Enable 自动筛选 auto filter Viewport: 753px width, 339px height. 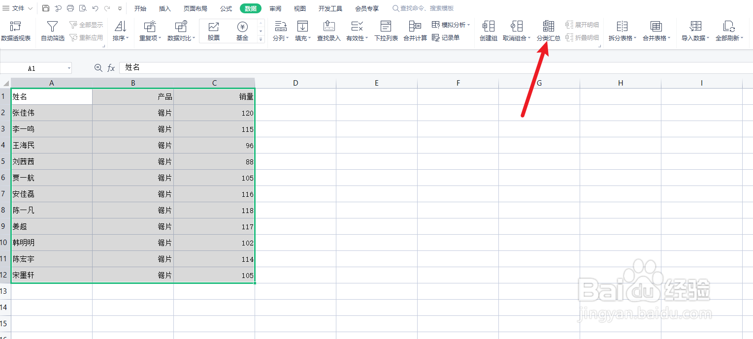click(53, 31)
